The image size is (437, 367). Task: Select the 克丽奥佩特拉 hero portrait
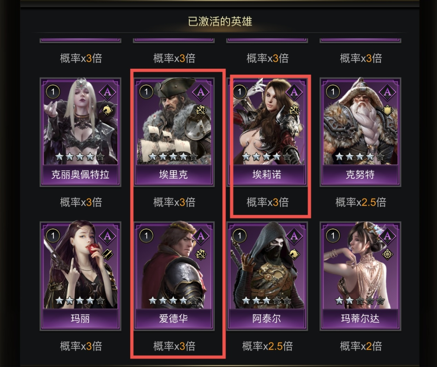[80, 123]
